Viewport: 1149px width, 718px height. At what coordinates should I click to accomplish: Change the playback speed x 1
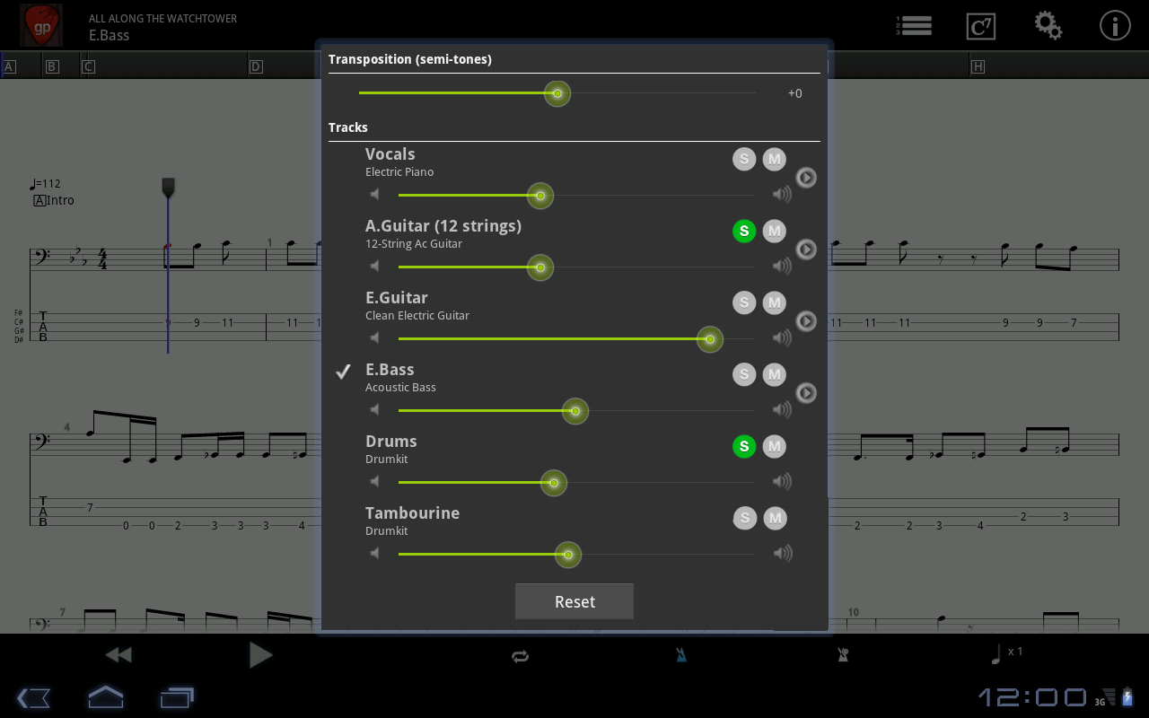click(x=1005, y=654)
